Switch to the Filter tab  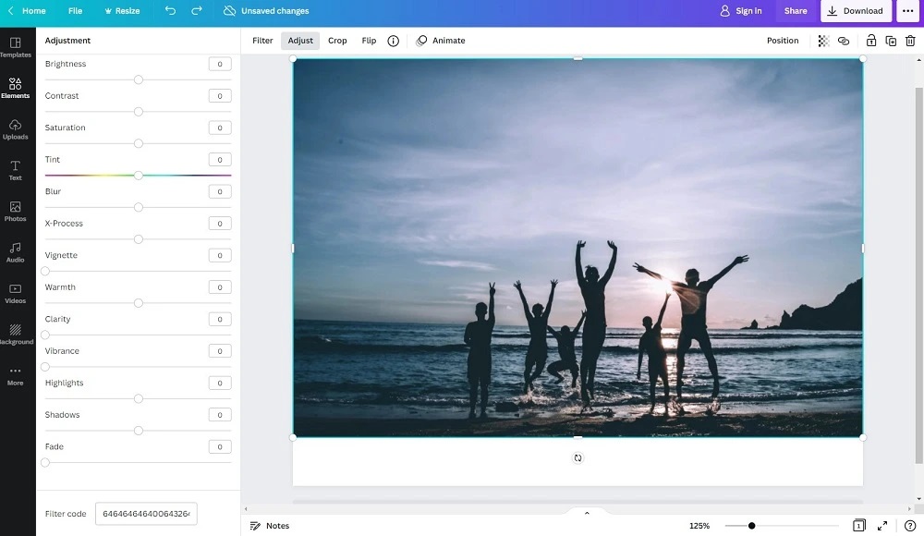point(262,40)
